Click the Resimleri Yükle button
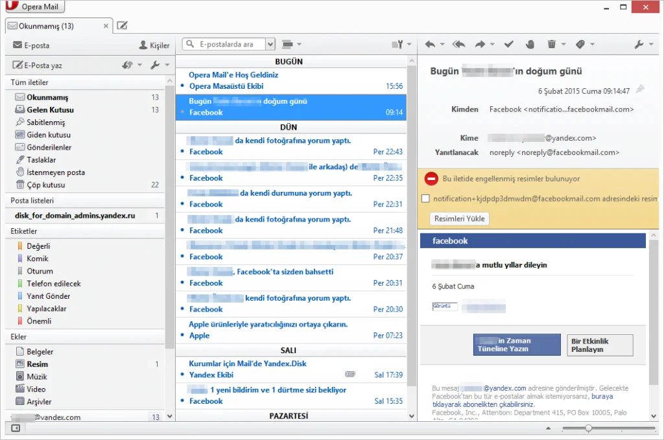Screen dimensions: 664x440 pos(460,218)
